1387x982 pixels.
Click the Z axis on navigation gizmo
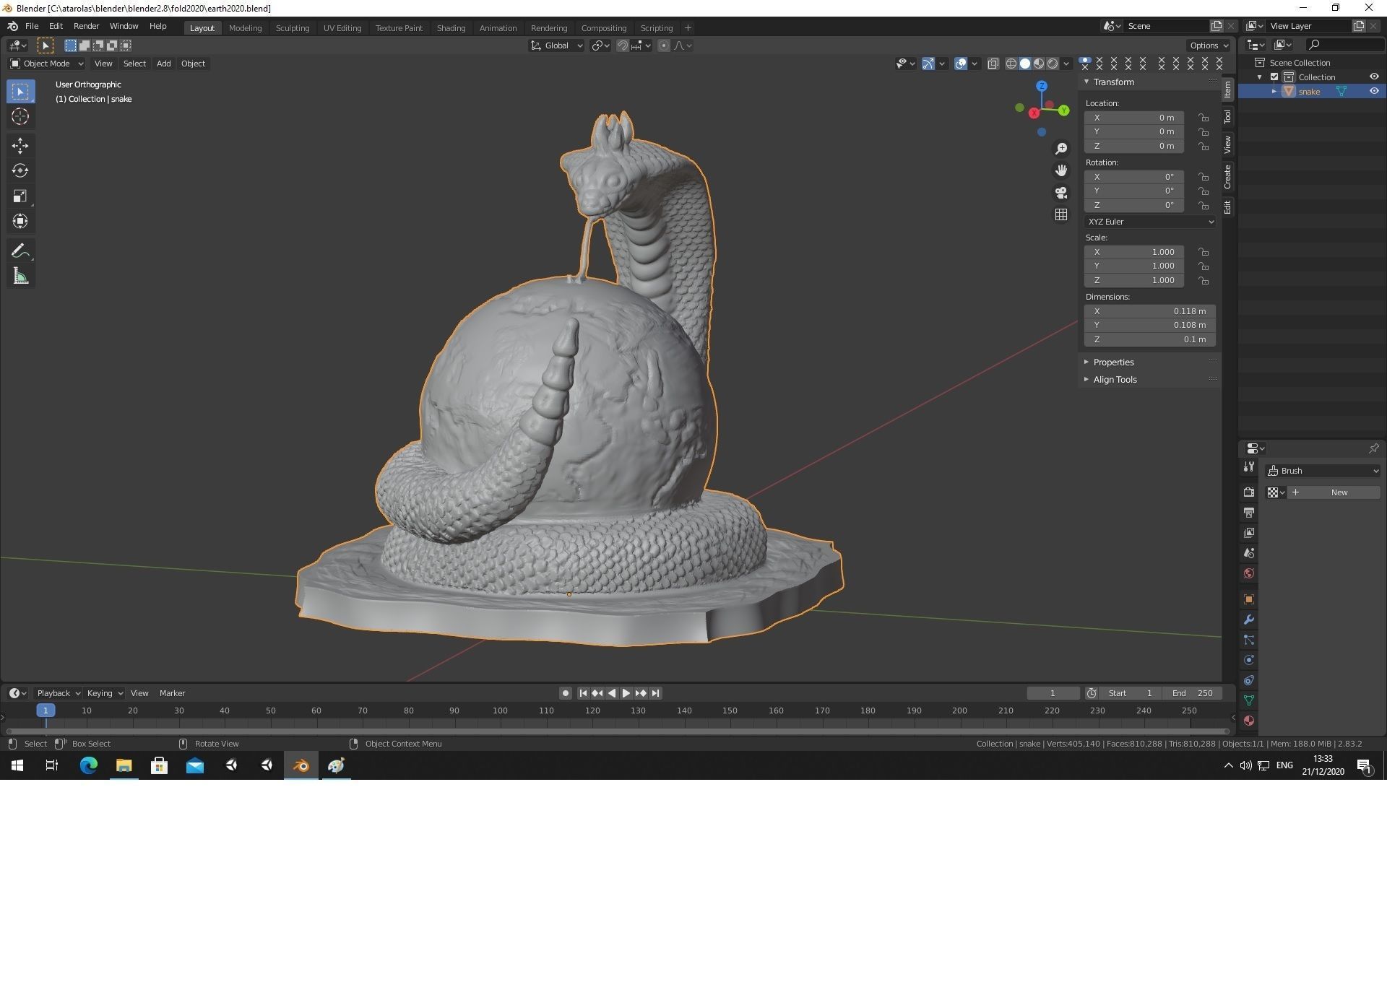pyautogui.click(x=1042, y=86)
